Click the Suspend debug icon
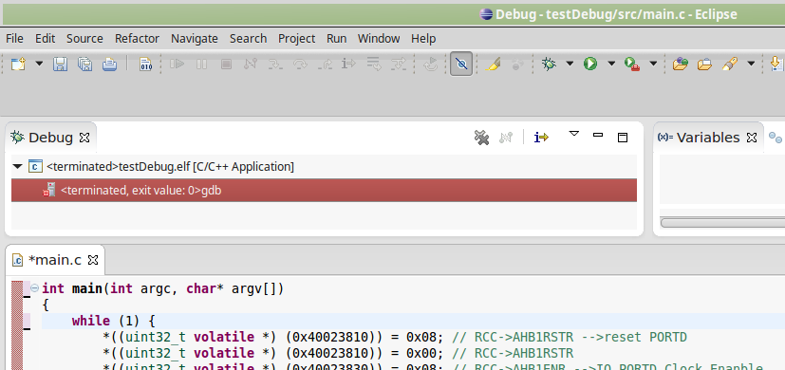 point(202,65)
